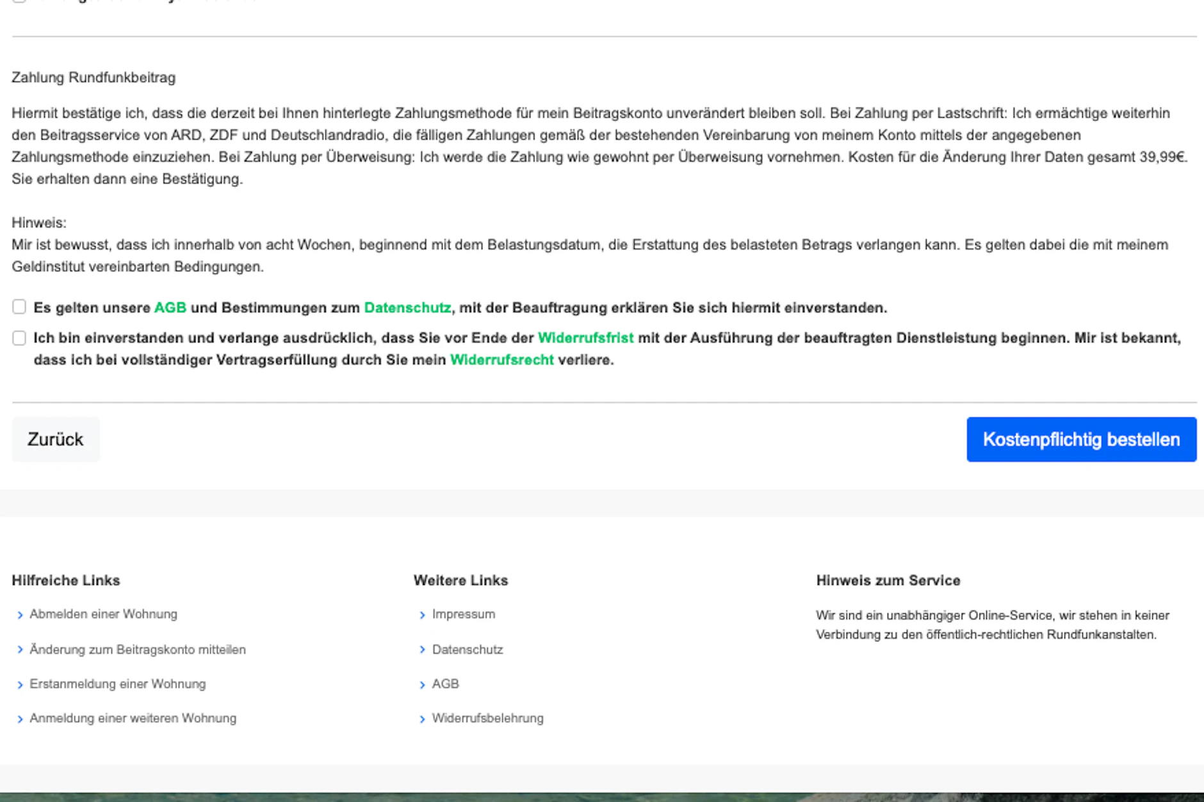The height and width of the screenshot is (802, 1204).
Task: Select the Zahlung Rundfunkbeitrag heading
Action: (94, 77)
